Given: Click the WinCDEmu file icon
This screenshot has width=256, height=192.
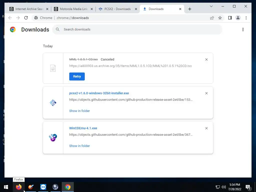Looking at the screenshot, I should [53, 138].
